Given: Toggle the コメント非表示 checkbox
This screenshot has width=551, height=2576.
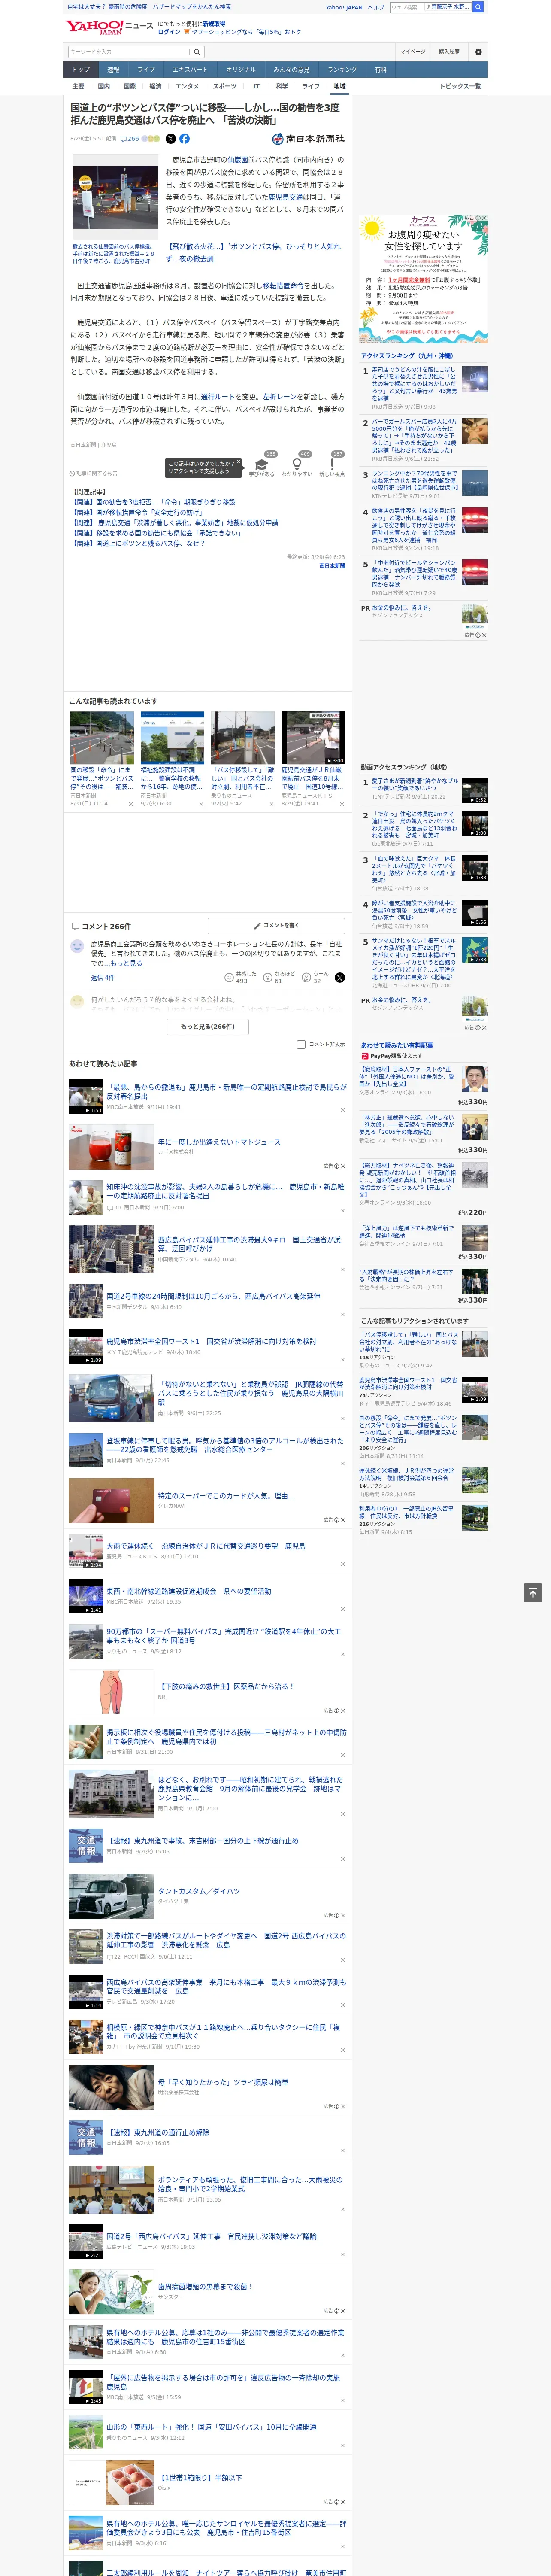Looking at the screenshot, I should 301,1044.
